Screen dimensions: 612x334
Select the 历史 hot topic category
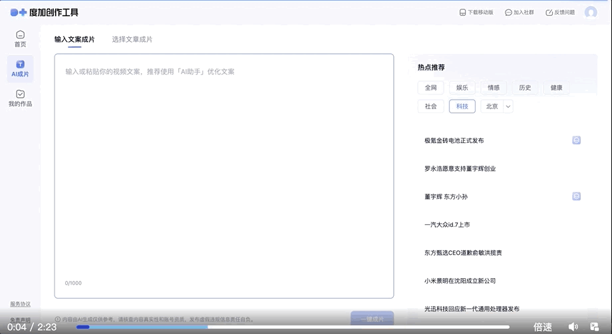(x=525, y=88)
